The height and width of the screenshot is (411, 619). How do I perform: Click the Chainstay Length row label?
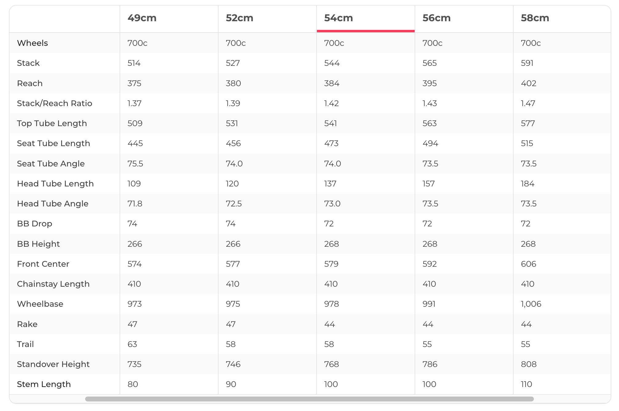(x=53, y=284)
